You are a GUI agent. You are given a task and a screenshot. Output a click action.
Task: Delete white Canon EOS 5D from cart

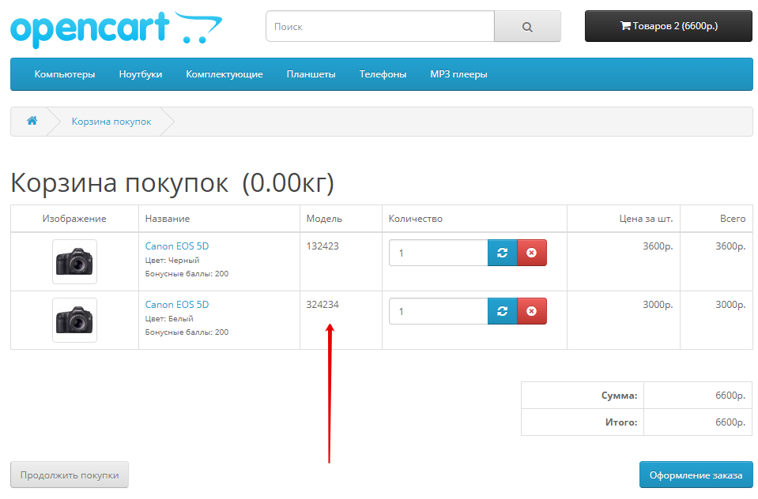click(531, 311)
